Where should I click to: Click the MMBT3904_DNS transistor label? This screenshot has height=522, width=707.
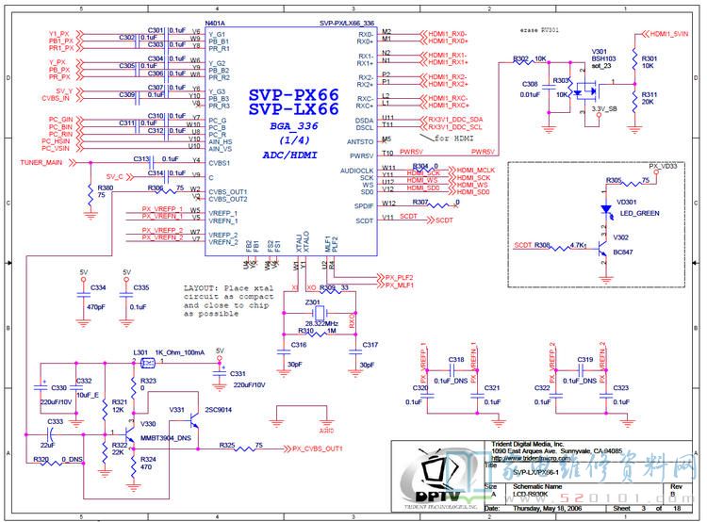[x=166, y=438]
